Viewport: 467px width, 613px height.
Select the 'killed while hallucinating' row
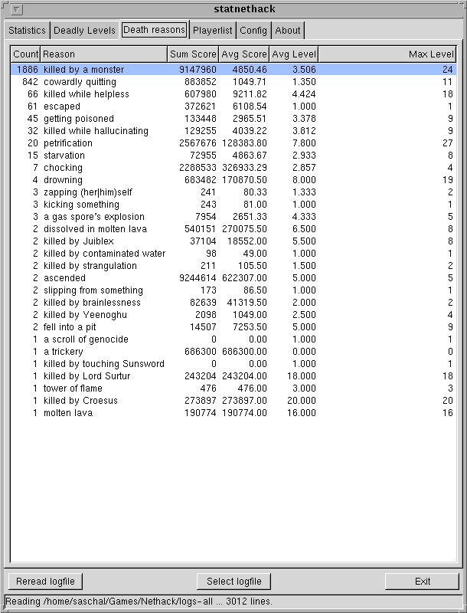tap(233, 131)
